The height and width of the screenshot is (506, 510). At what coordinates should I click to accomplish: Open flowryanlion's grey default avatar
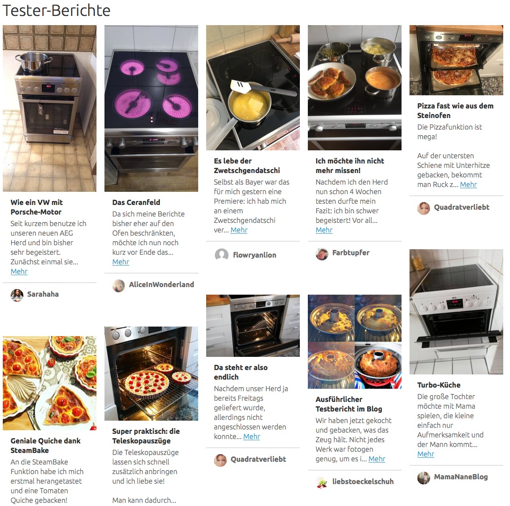(221, 255)
